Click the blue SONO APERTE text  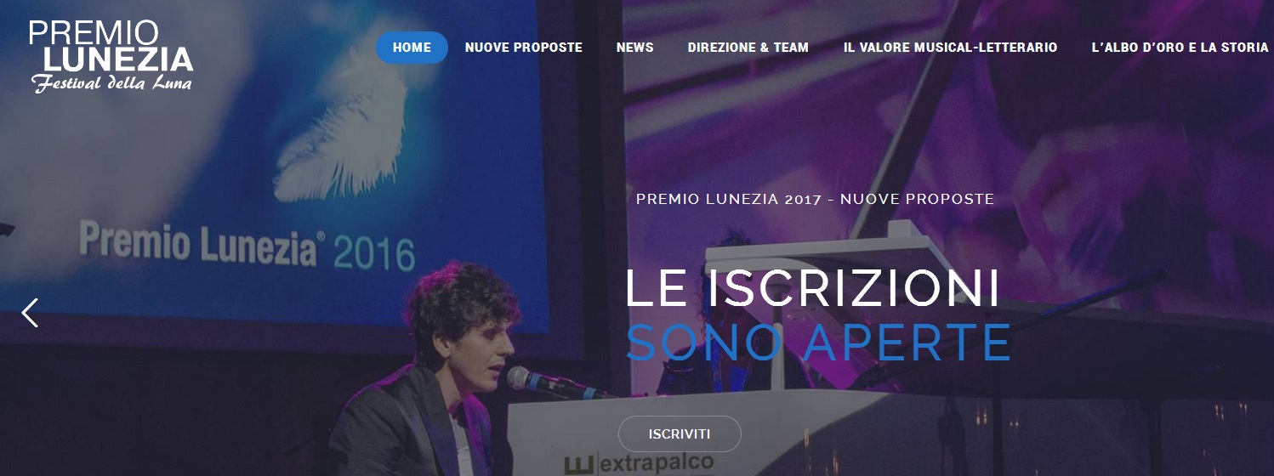tap(818, 343)
